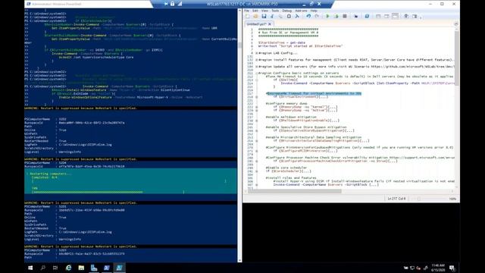The width and height of the screenshot is (485, 273).
Task: Create a new script in ISE toolbar
Action: [247, 16]
